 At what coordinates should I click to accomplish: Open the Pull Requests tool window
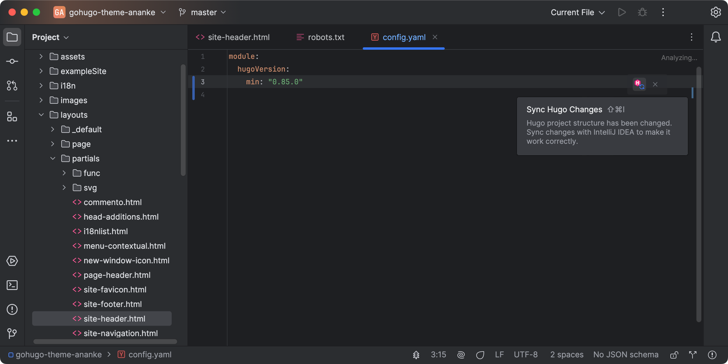12,86
